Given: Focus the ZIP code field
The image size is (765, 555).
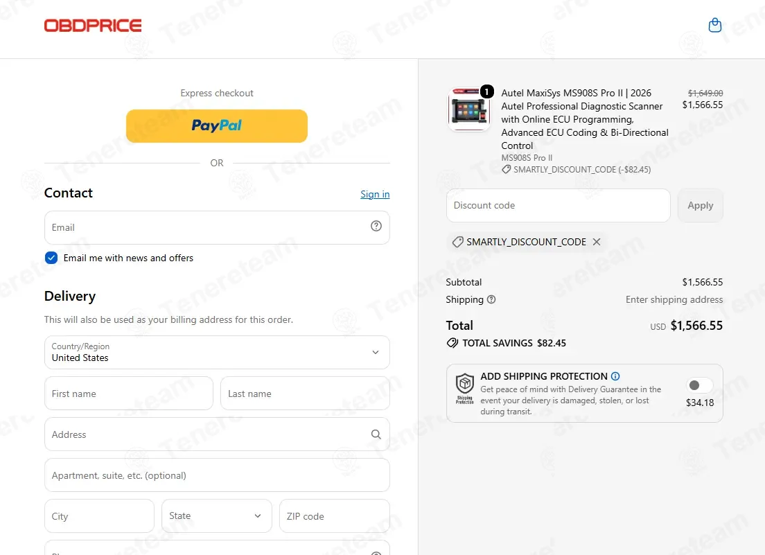Looking at the screenshot, I should [x=334, y=516].
